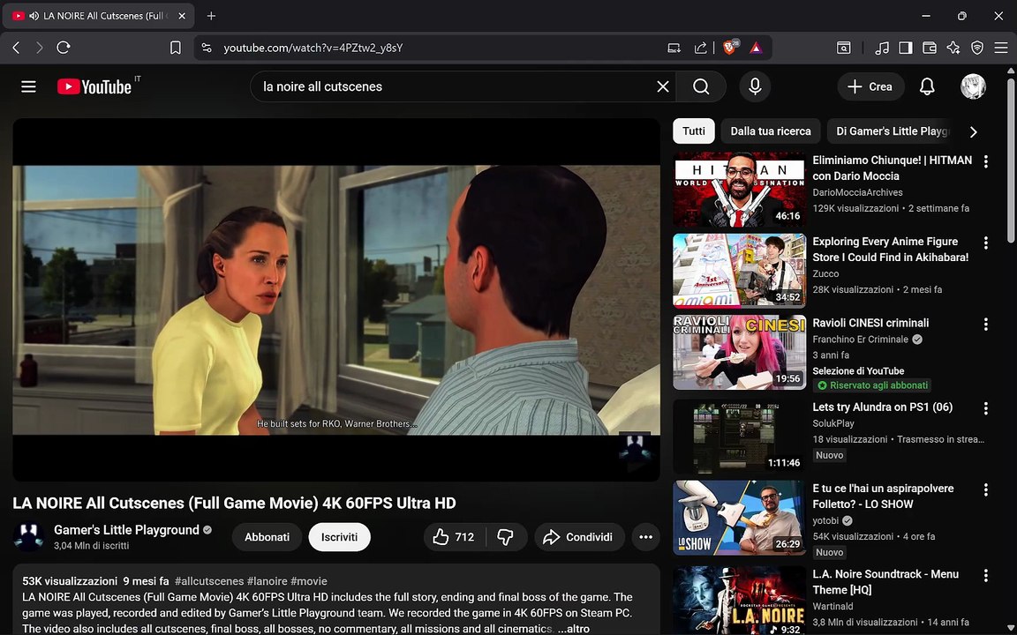Click the 'Crea' create button
The height and width of the screenshot is (635, 1017).
tap(870, 86)
